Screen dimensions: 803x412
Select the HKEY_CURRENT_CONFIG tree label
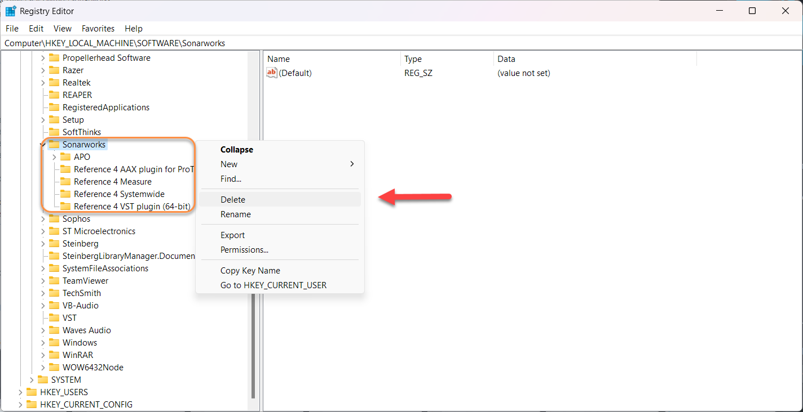pyautogui.click(x=86, y=404)
